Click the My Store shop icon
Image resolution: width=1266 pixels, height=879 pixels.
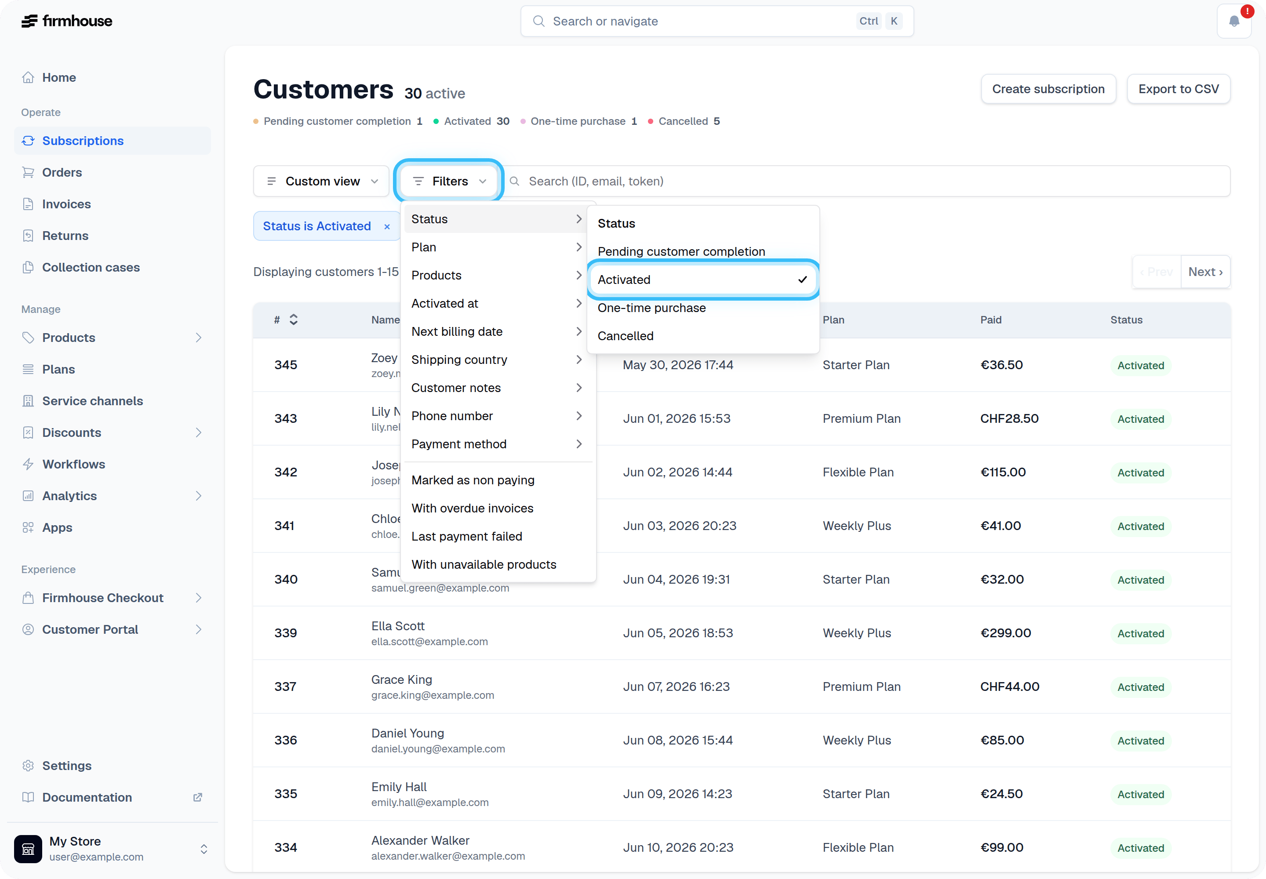[x=28, y=849]
